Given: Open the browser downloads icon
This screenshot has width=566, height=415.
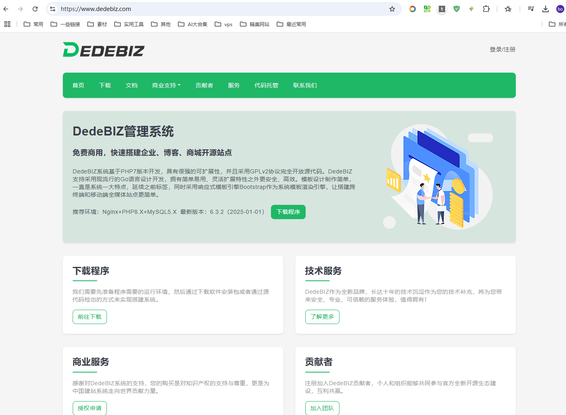Looking at the screenshot, I should [545, 9].
